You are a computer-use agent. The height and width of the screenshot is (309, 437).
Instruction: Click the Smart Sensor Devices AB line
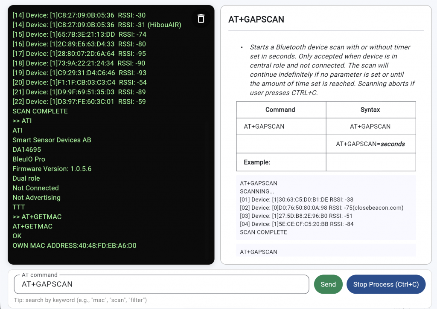[52, 140]
